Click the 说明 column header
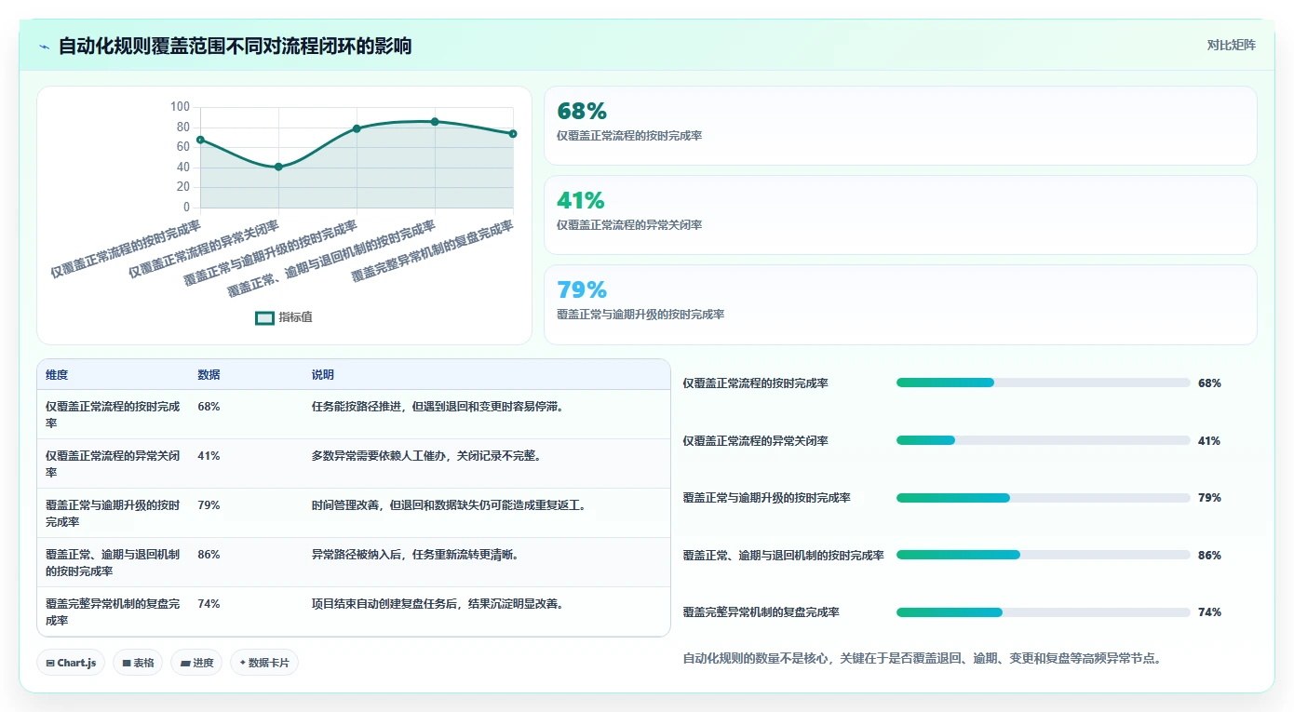Screen dimensions: 1294x712 [323, 375]
